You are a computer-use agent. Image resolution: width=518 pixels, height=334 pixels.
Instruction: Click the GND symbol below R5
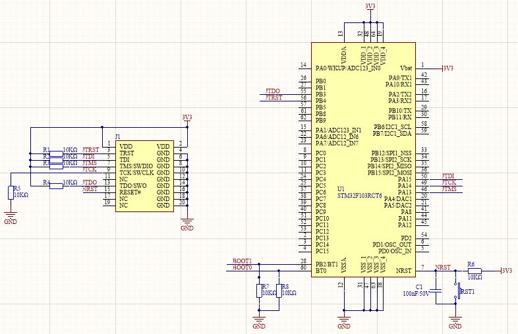(11, 218)
